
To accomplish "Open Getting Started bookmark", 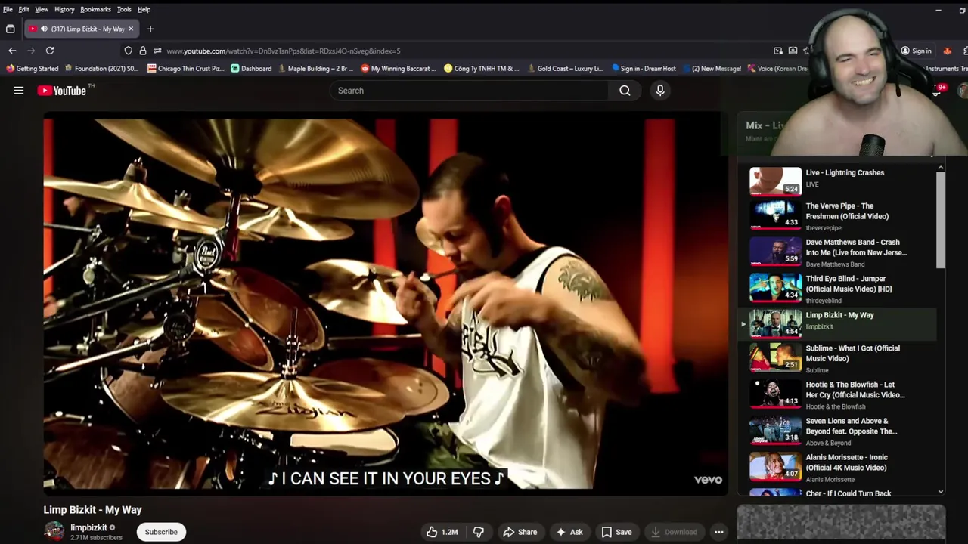I will point(32,68).
